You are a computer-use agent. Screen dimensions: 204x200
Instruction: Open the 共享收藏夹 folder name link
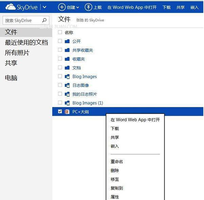coord(82,50)
